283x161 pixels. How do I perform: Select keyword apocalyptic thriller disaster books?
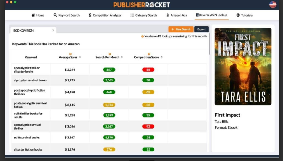[27, 70]
